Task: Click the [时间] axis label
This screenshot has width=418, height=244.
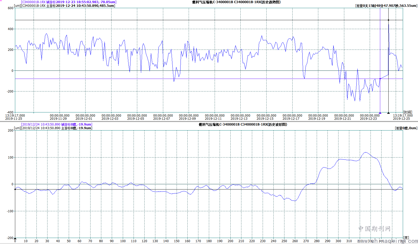Action: (408, 112)
